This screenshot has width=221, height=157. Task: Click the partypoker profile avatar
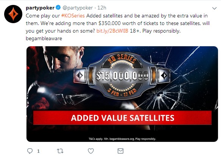pos(13,14)
